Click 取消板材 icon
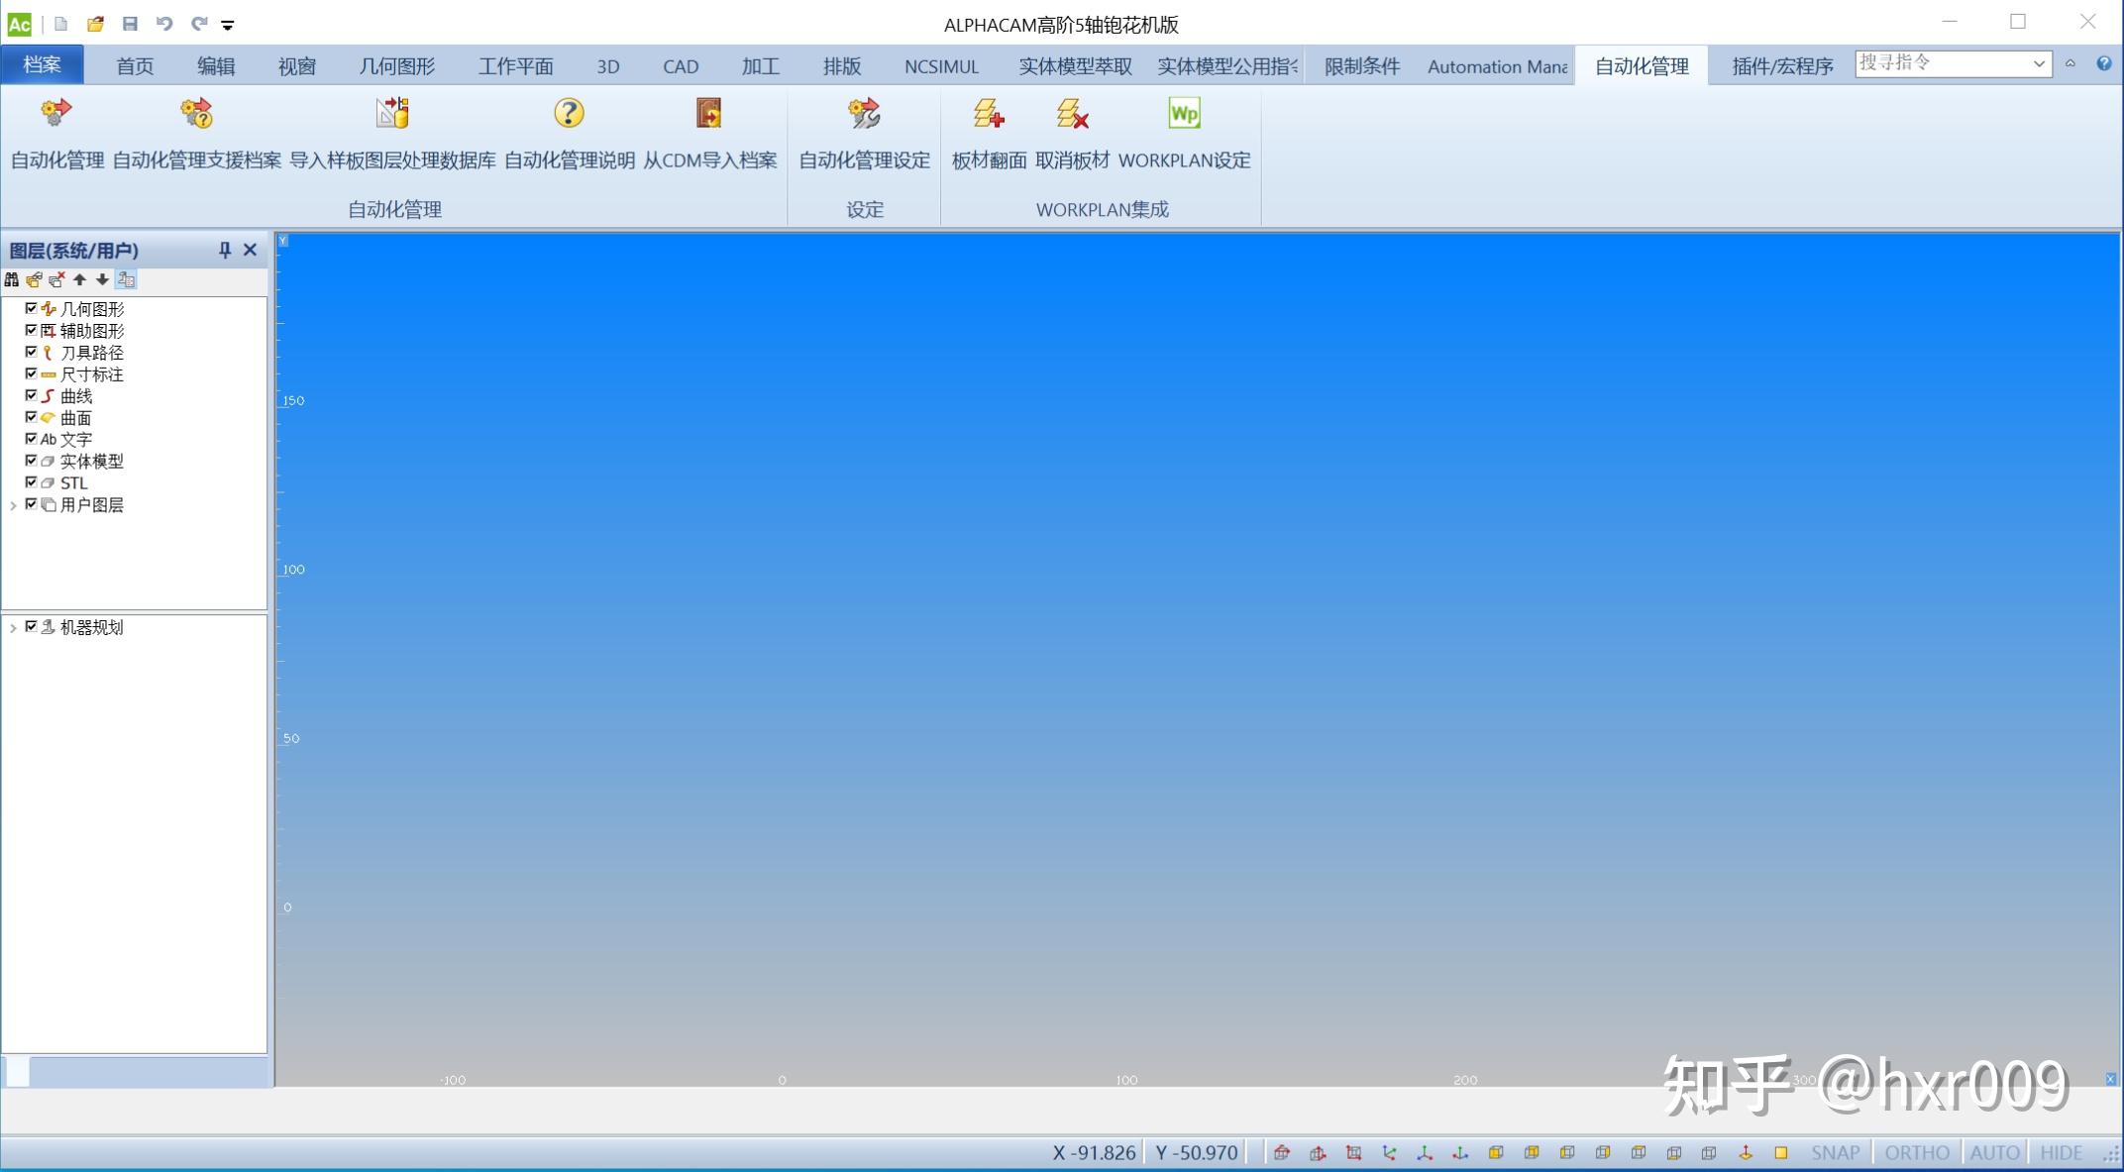 pyautogui.click(x=1072, y=115)
